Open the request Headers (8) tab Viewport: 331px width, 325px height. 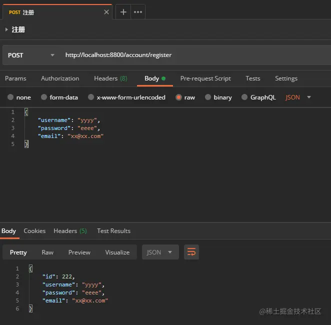110,78
